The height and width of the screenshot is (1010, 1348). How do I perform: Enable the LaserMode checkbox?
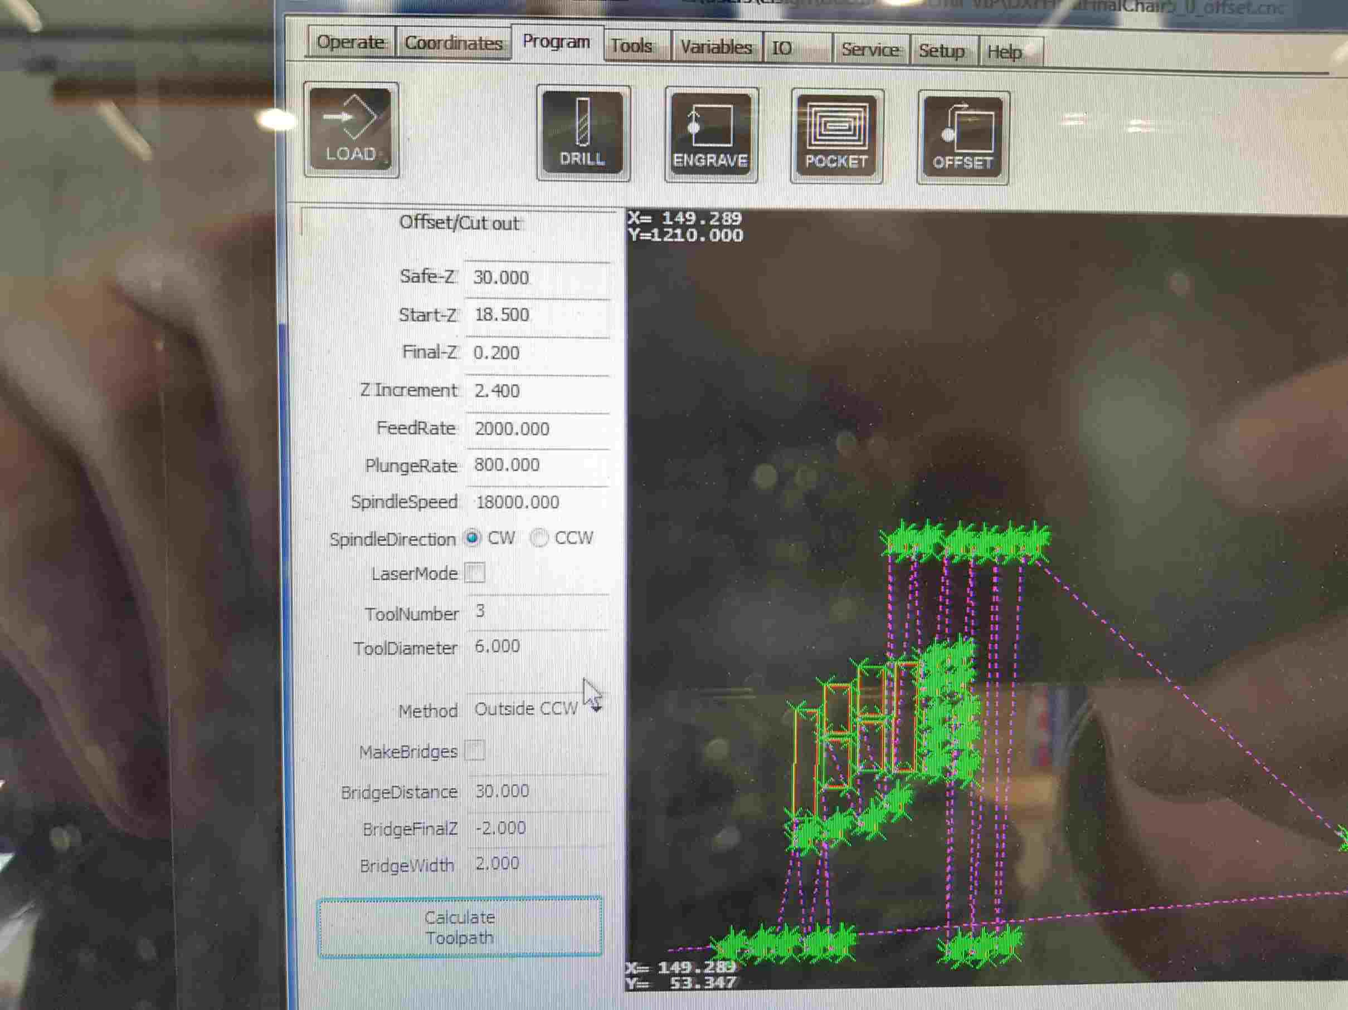click(475, 573)
